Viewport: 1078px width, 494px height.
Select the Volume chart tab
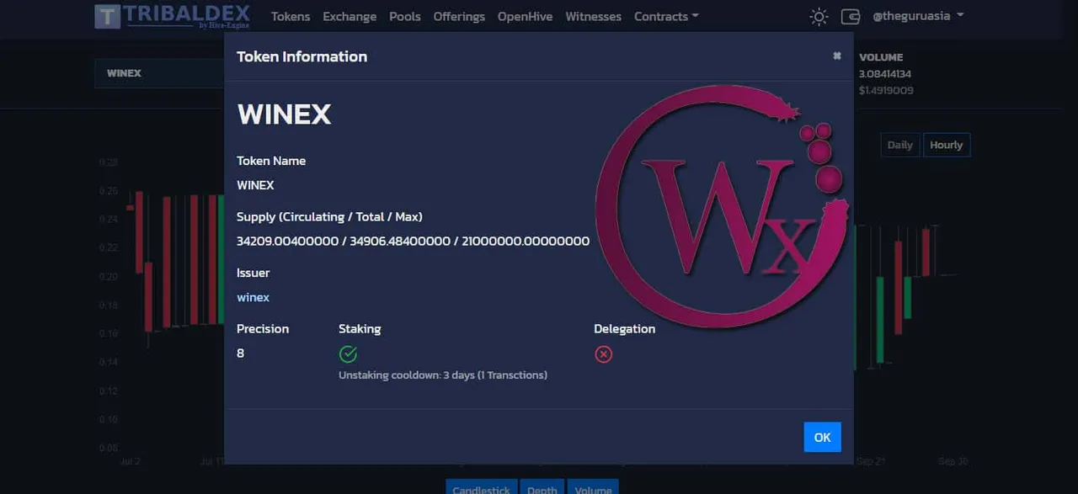coord(593,488)
